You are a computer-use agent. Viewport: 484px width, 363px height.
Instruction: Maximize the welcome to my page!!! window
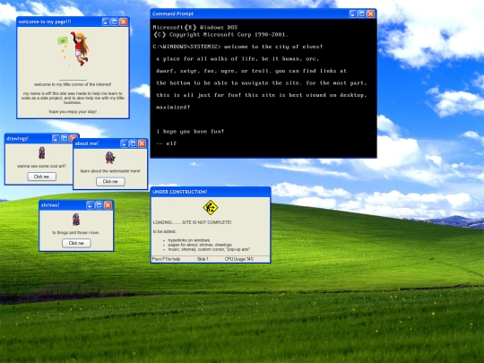115,22
